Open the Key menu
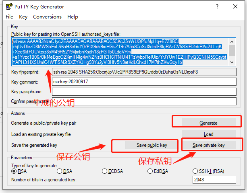The image size is (247, 193). [23, 17]
